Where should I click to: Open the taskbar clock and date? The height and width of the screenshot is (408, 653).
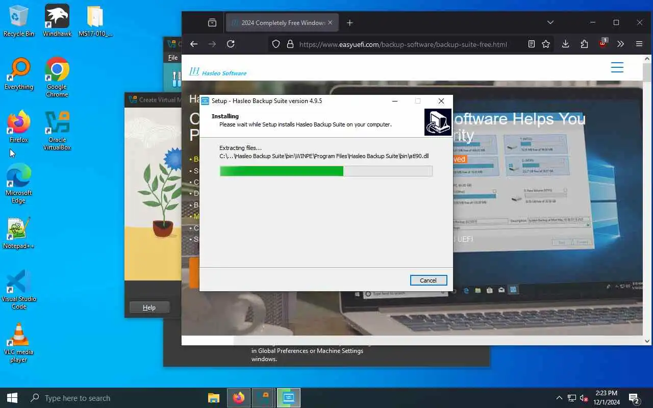[606, 398]
